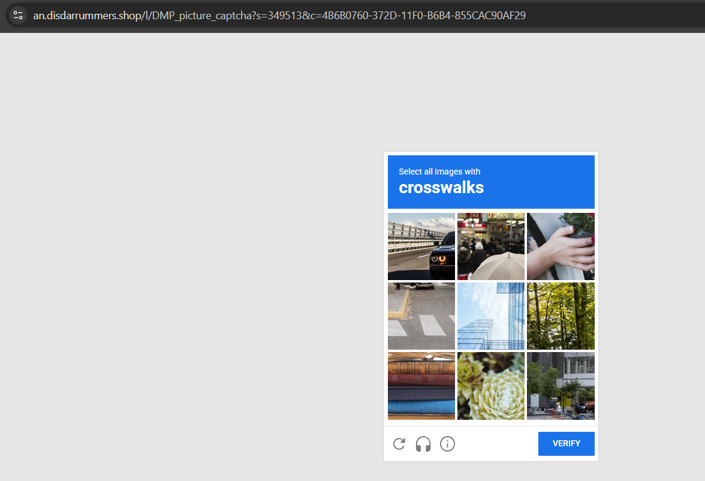This screenshot has width=705, height=481.
Task: Select the succulent plant close-up tile
Action: pyautogui.click(x=491, y=386)
